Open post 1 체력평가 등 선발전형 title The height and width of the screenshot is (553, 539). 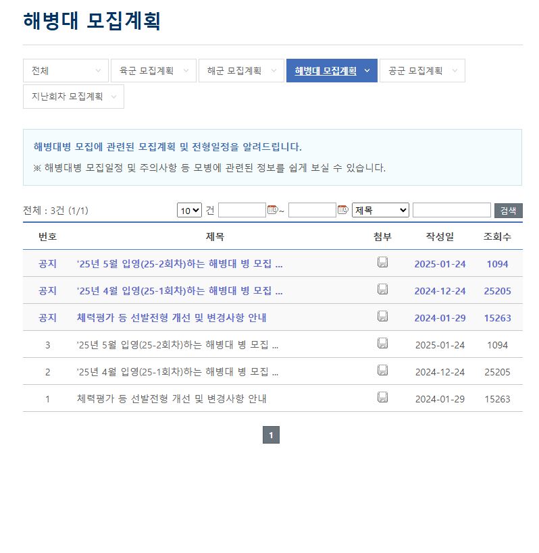click(172, 398)
